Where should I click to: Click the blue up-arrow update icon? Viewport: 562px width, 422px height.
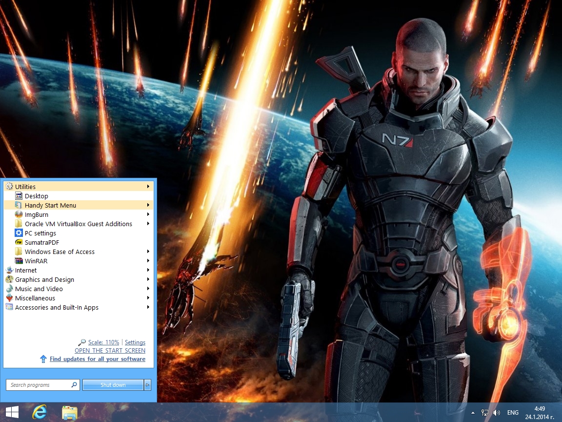[x=43, y=359]
